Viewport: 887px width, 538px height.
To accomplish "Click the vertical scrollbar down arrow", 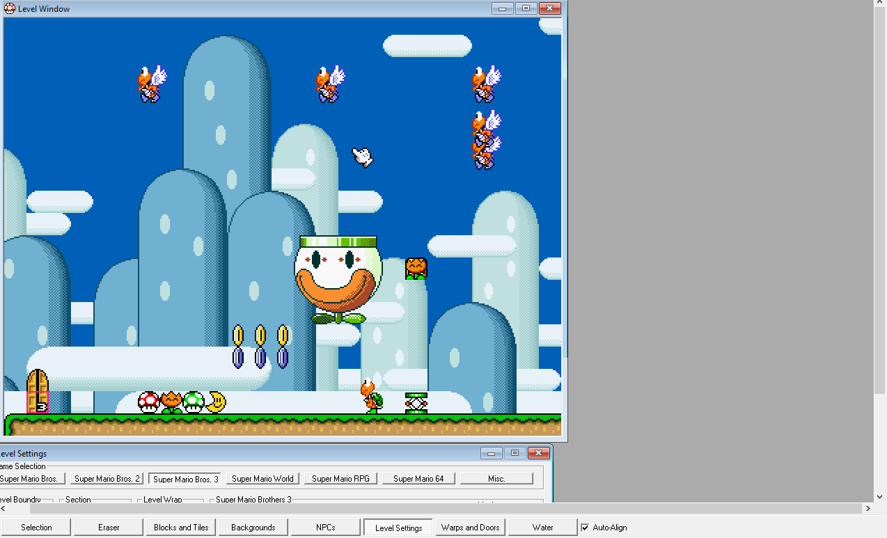I will click(880, 497).
